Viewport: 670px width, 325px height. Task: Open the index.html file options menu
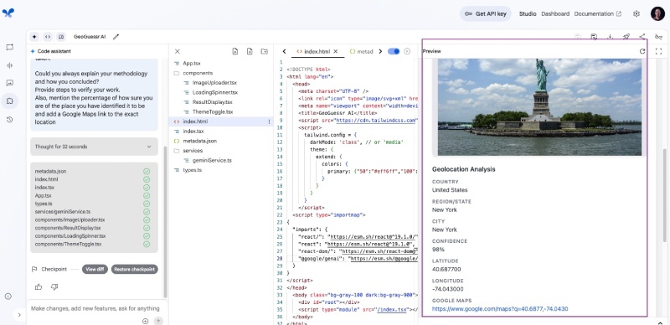click(269, 122)
